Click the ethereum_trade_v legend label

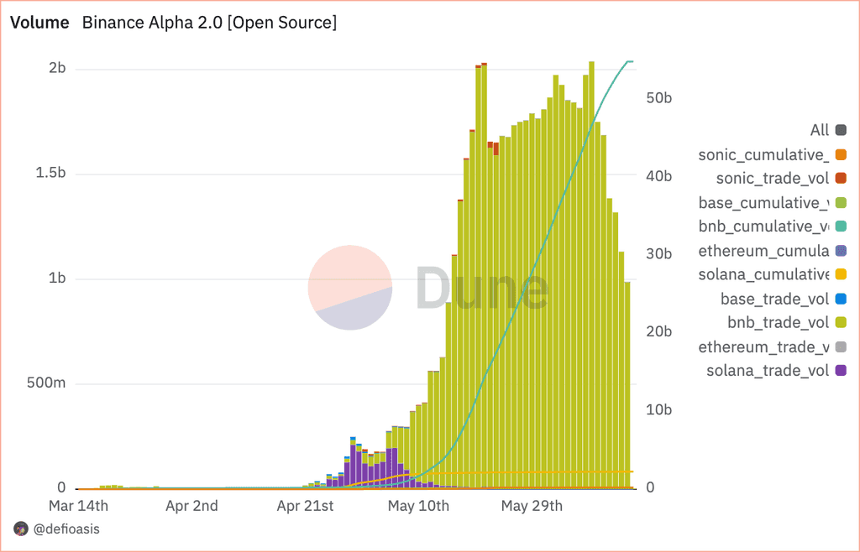(763, 347)
